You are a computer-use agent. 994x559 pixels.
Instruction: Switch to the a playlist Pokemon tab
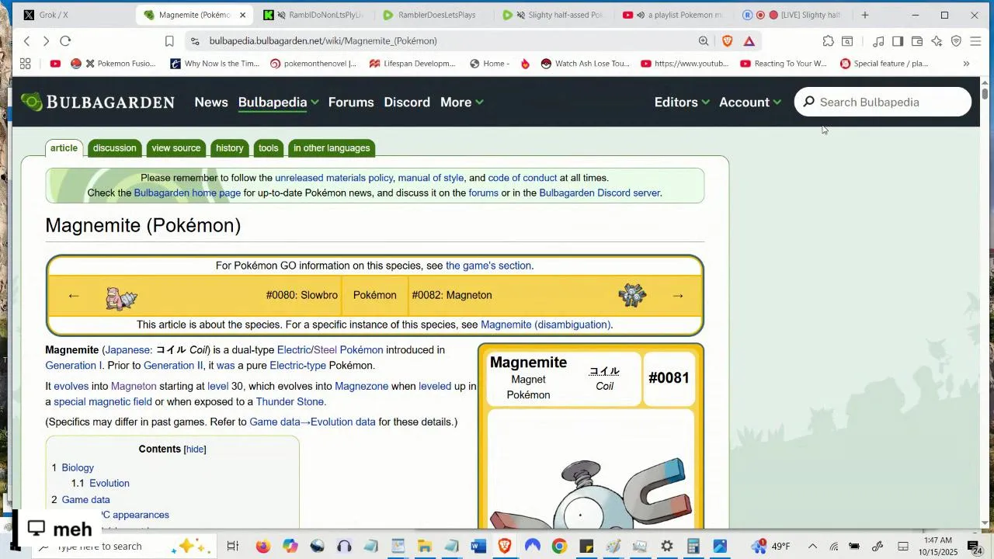(x=674, y=15)
